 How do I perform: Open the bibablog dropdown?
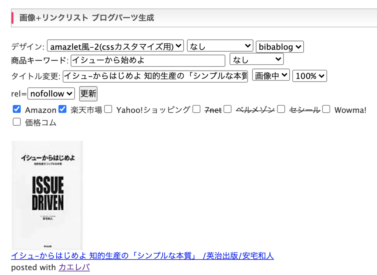click(x=280, y=47)
